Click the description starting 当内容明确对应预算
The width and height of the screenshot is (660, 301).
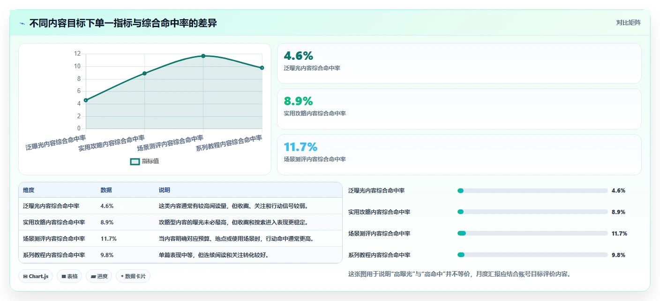(x=236, y=238)
